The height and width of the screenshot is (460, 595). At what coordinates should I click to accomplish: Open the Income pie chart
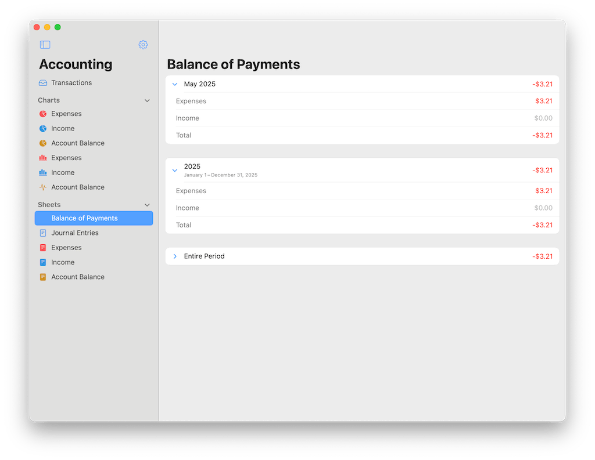coord(43,129)
